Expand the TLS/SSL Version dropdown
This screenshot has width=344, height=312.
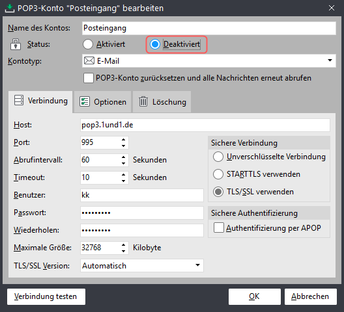point(197,265)
